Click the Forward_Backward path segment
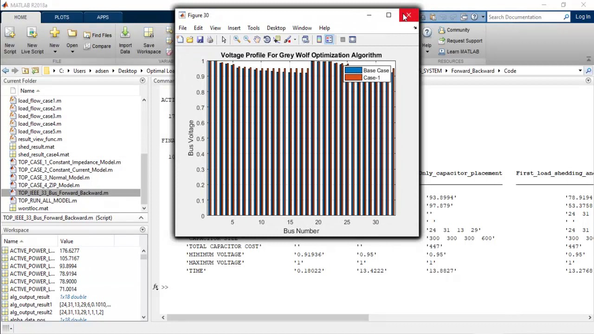Screen dimensions: 594x334 pyautogui.click(x=472, y=71)
